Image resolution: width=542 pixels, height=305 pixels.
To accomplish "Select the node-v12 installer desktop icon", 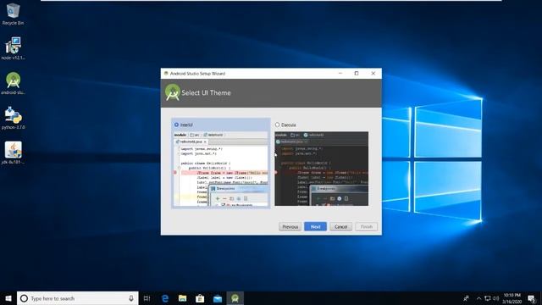I will point(14,48).
